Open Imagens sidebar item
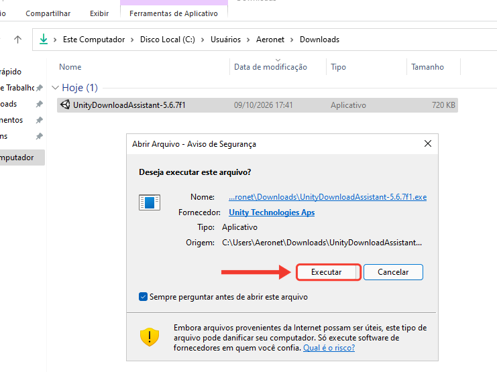The image size is (497, 372). [x=4, y=136]
